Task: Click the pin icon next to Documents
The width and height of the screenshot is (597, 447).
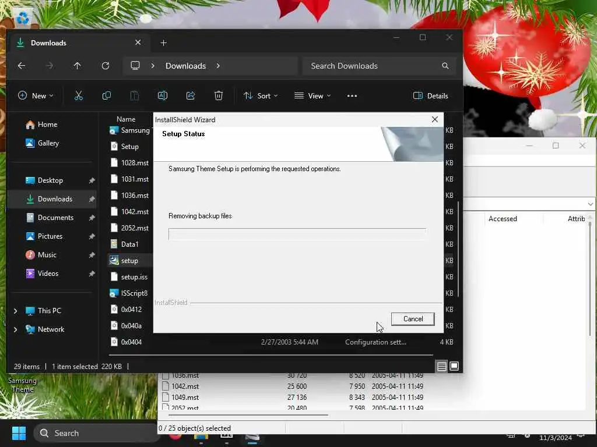Action: [x=92, y=218]
